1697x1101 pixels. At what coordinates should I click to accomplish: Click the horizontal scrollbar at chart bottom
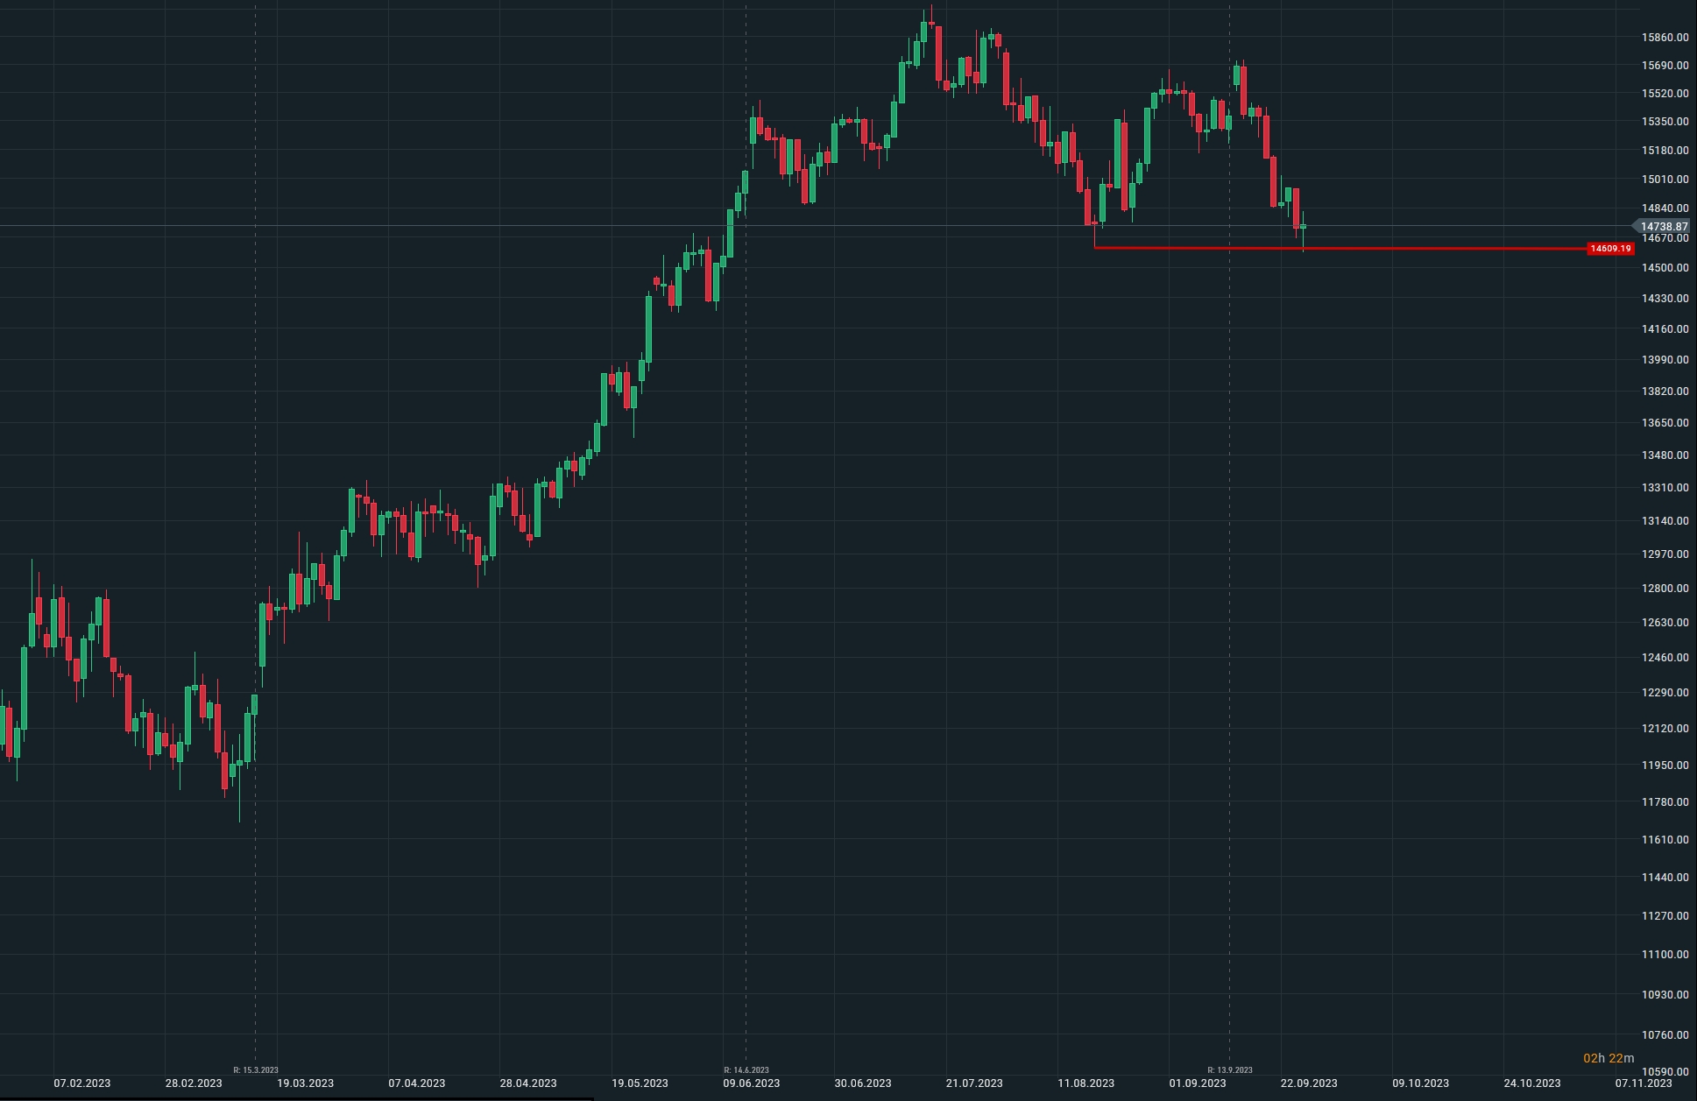(x=298, y=1097)
